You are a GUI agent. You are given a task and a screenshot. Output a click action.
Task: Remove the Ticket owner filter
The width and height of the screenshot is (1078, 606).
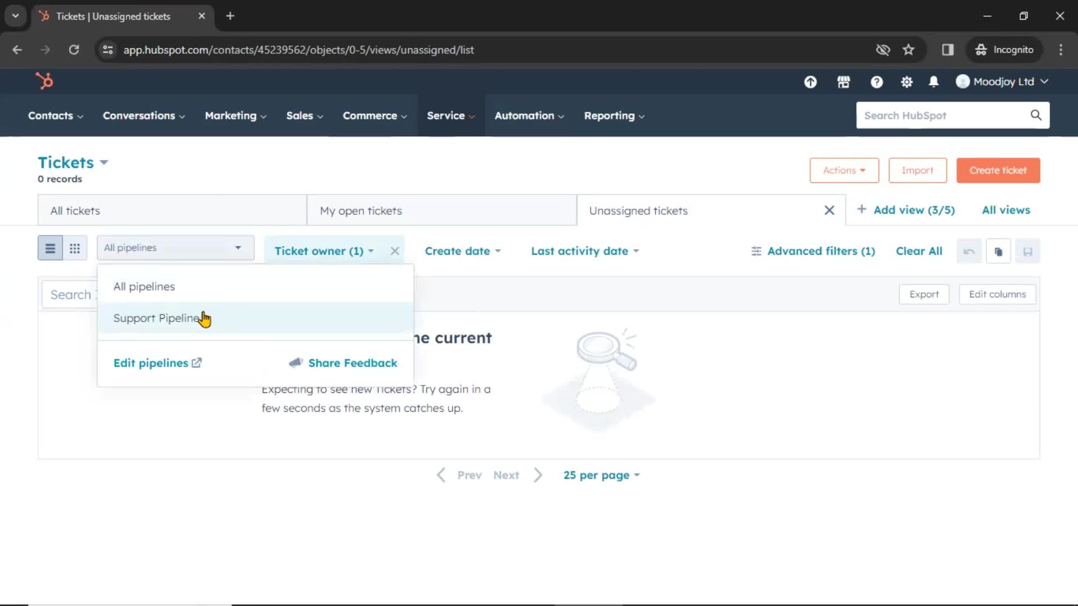tap(395, 251)
